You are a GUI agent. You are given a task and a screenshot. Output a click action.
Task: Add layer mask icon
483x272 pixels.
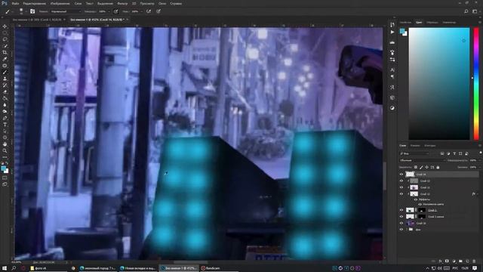click(447, 261)
